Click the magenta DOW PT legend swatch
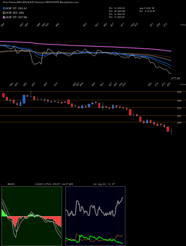 4,17
